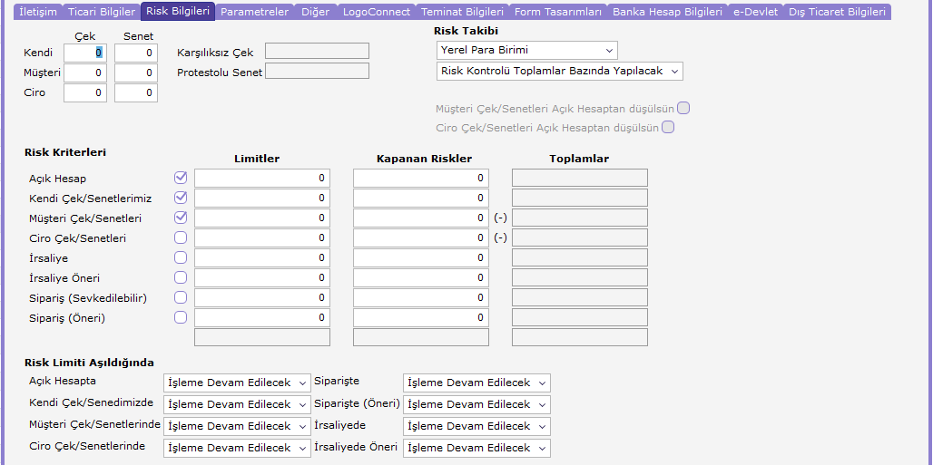The height and width of the screenshot is (465, 933).
Task: Click Kapanan Riskler field for İrsaliye
Action: tap(421, 258)
